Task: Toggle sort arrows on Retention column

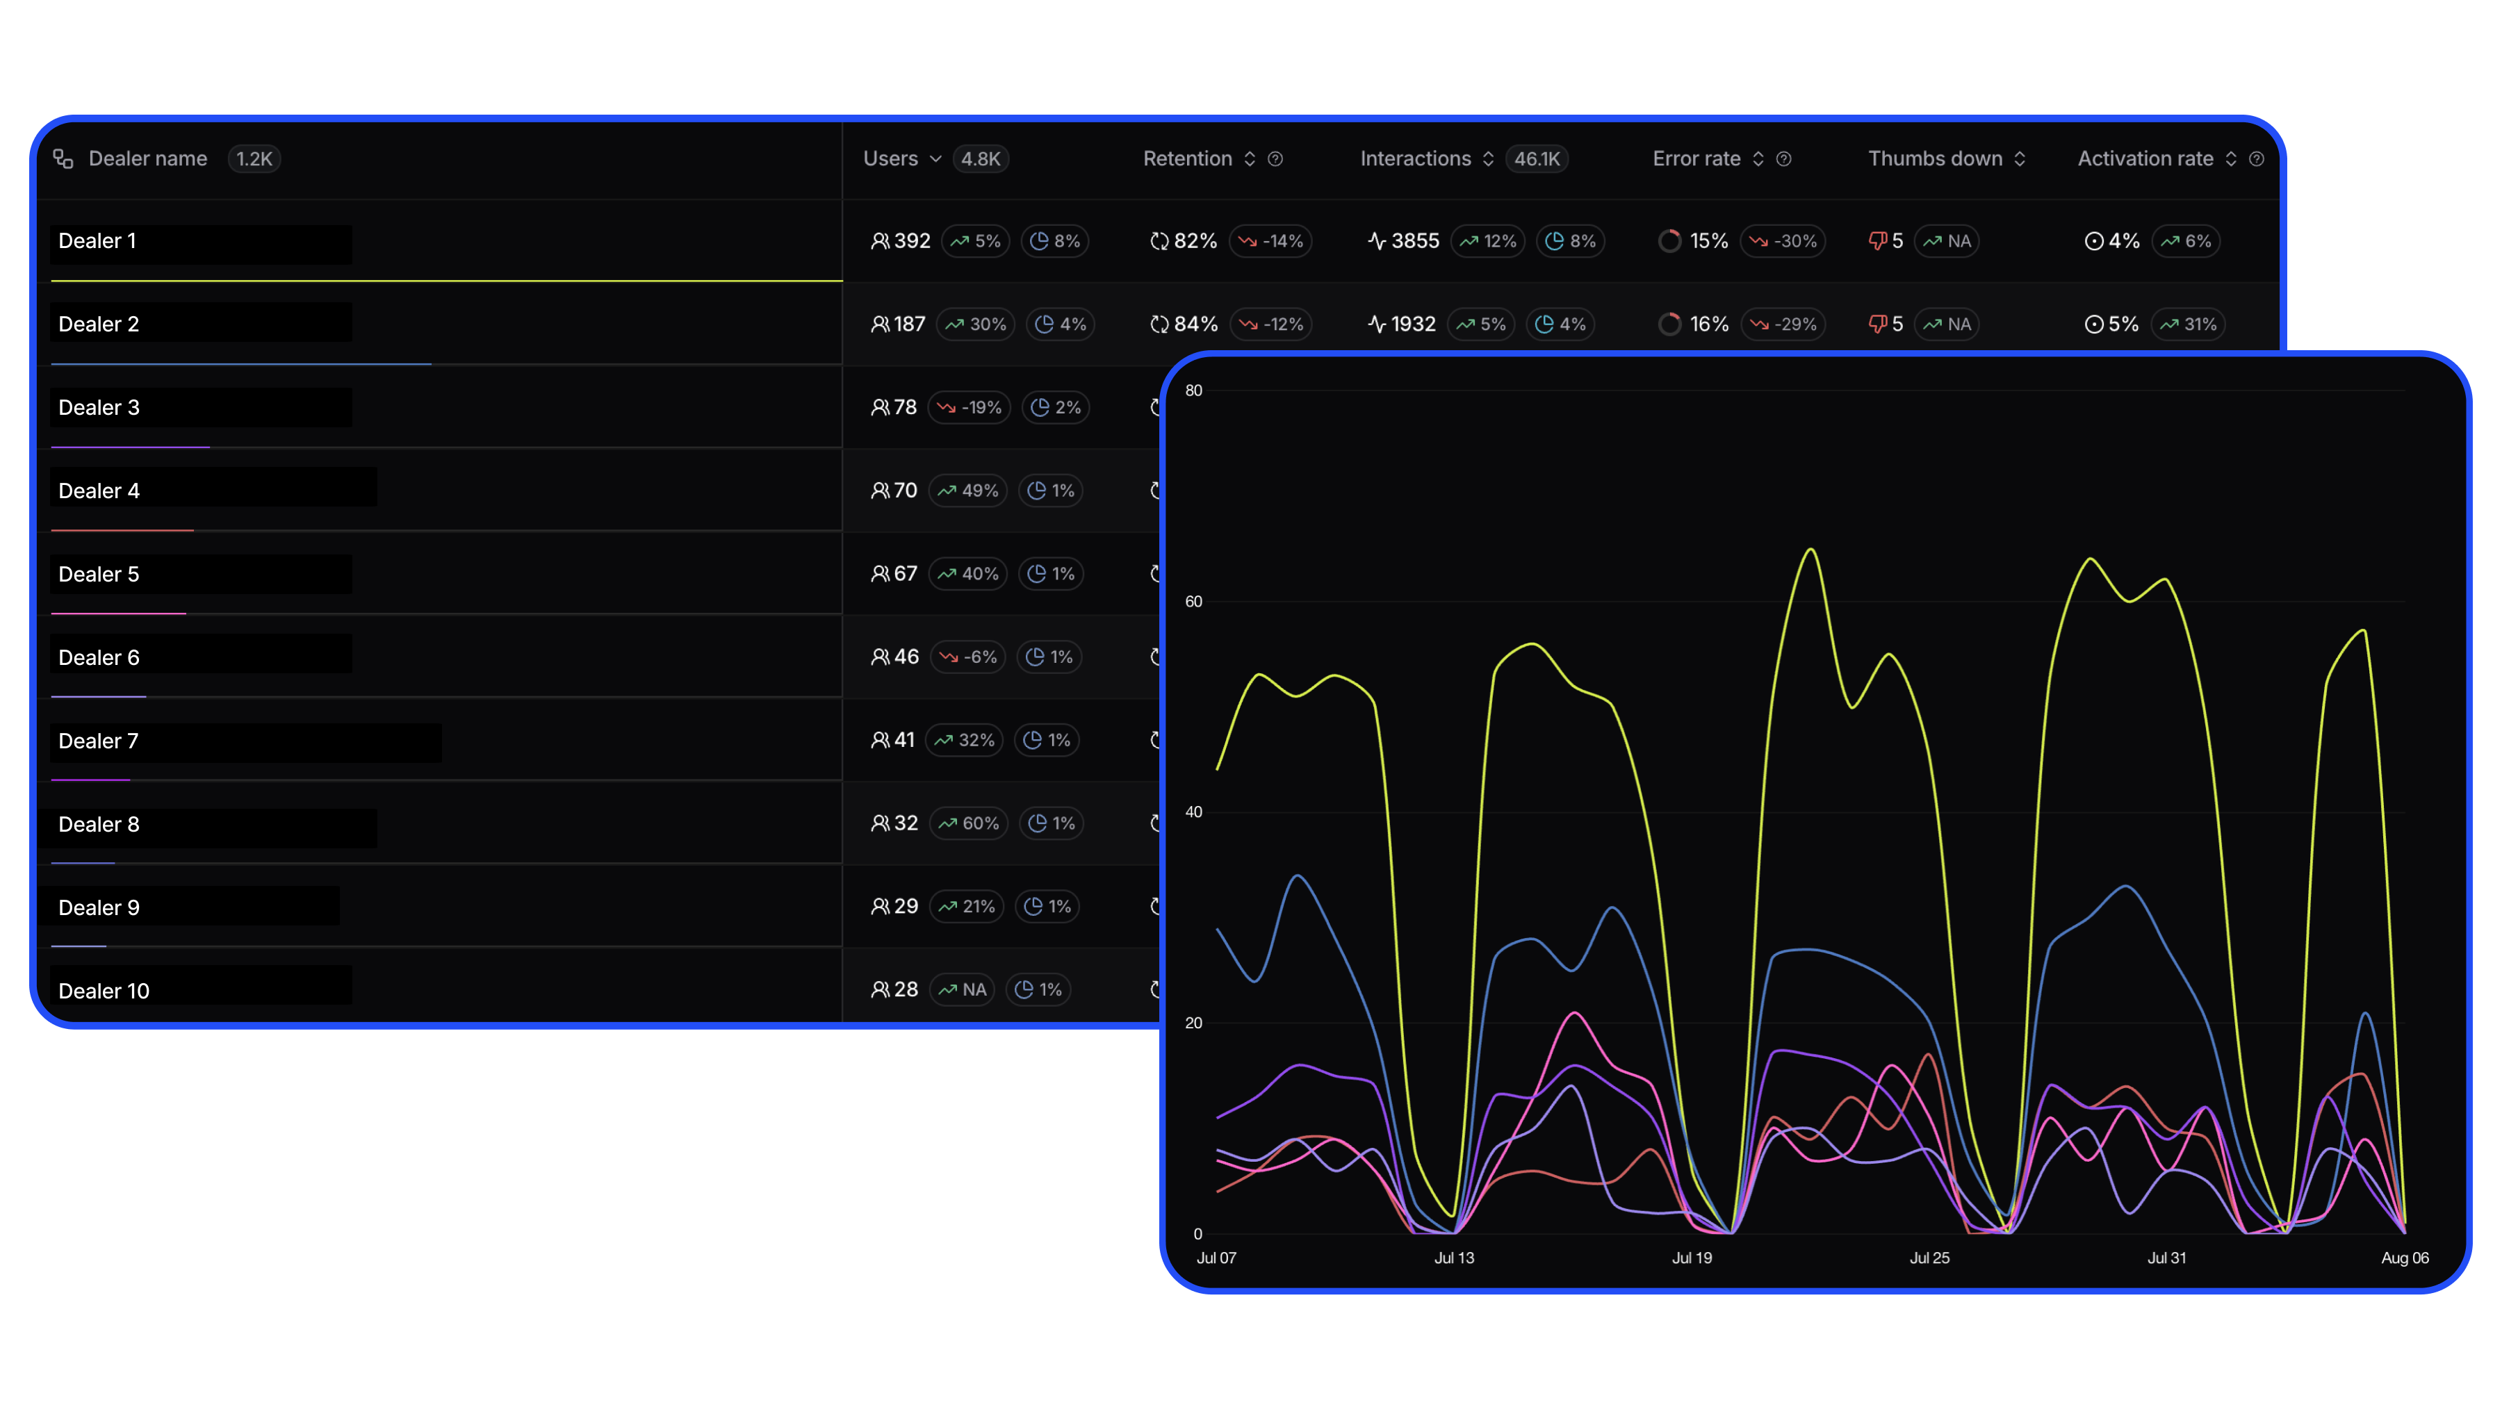Action: pyautogui.click(x=1250, y=158)
